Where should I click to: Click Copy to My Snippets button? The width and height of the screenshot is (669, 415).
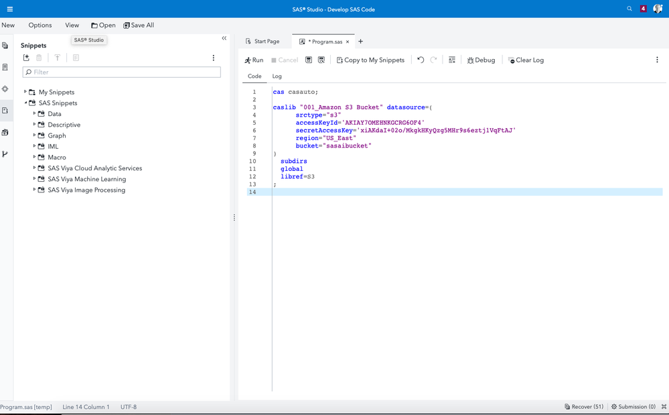pos(370,60)
